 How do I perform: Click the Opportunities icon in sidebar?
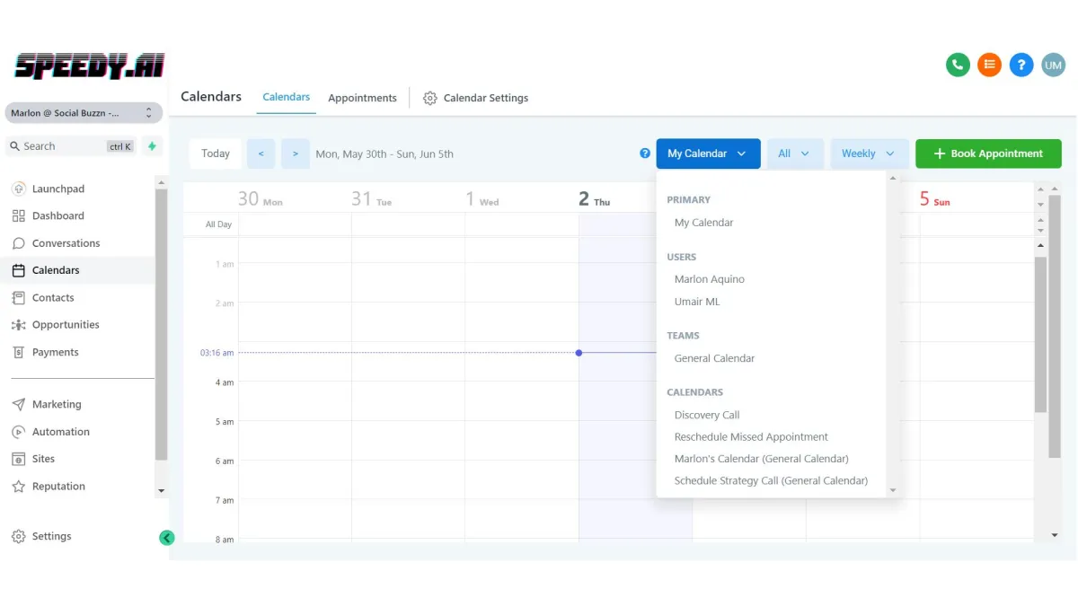coord(18,325)
